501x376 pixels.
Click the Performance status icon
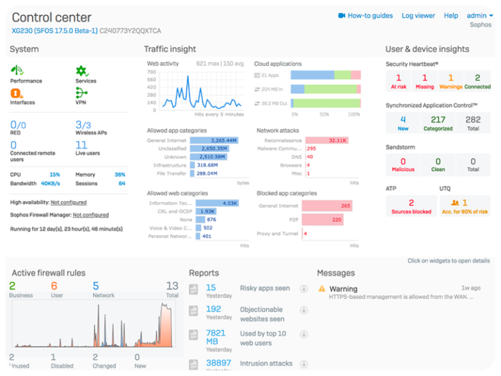point(17,70)
